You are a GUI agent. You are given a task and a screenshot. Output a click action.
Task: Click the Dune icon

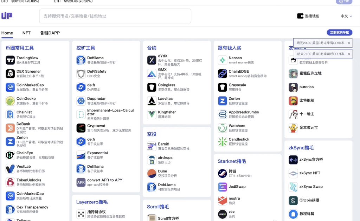click(x=152, y=173)
